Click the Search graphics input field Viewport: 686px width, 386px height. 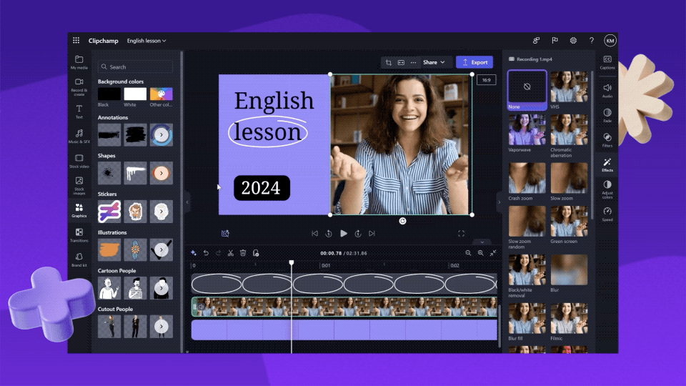click(x=135, y=66)
